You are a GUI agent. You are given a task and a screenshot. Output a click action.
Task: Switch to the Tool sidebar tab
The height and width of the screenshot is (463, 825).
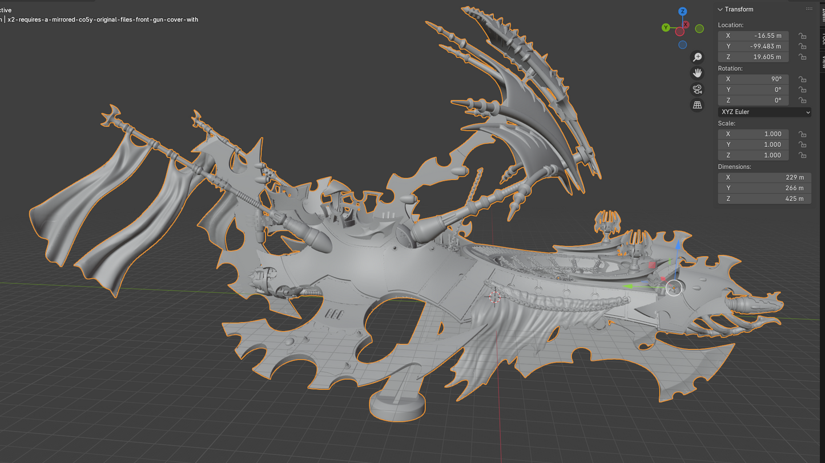823,38
